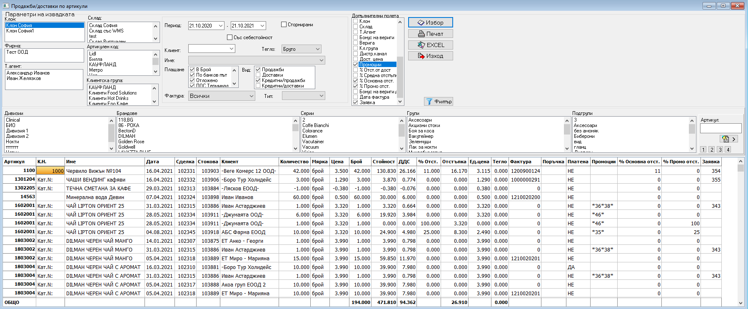Click the Печат printer button
748x309 pixels.
430,34
